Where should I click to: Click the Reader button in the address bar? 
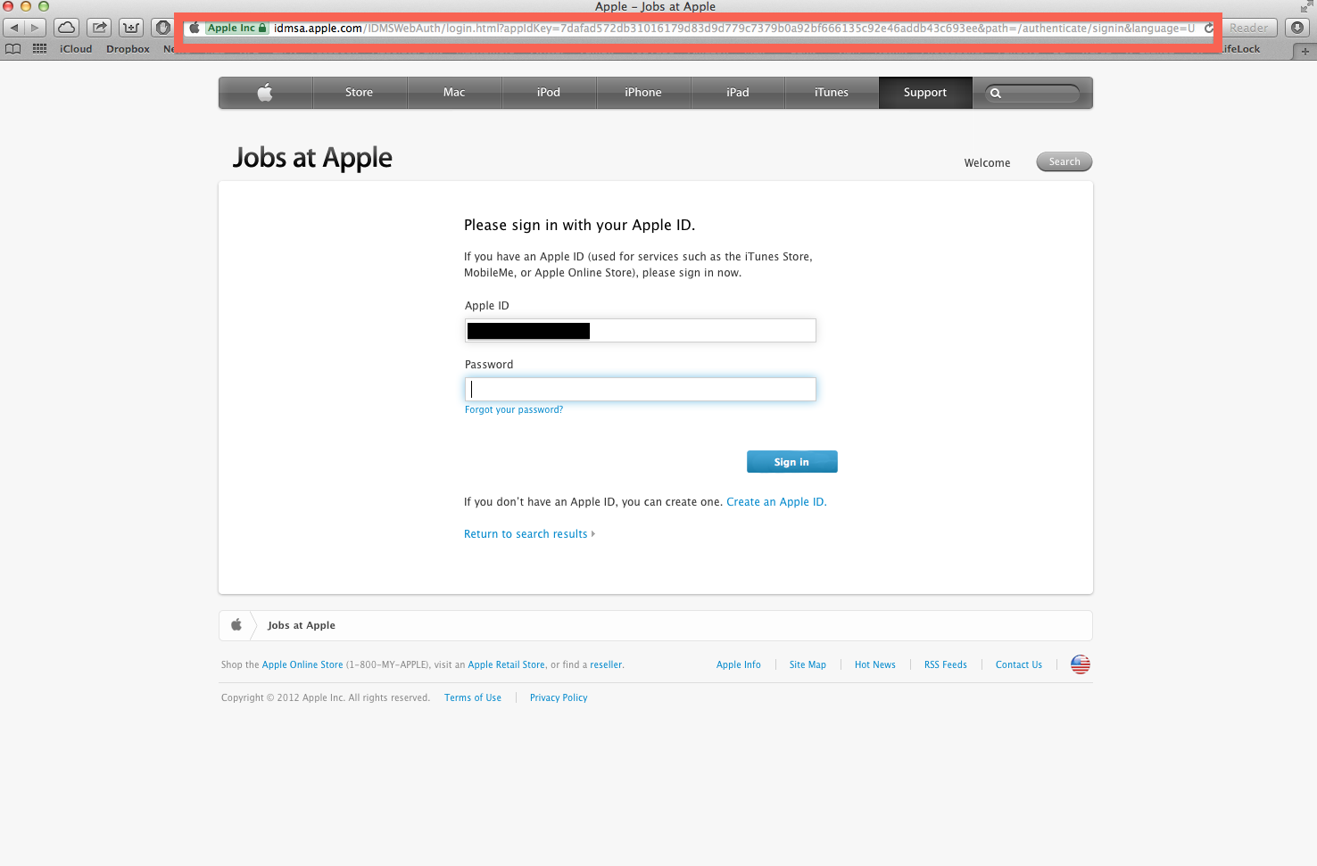(1248, 28)
